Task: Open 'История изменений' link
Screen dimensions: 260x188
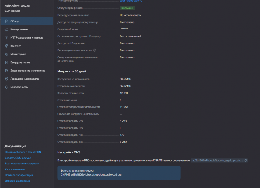Action: 17,181
